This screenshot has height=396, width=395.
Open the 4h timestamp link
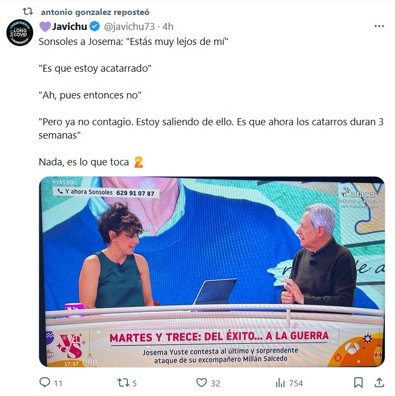click(168, 27)
